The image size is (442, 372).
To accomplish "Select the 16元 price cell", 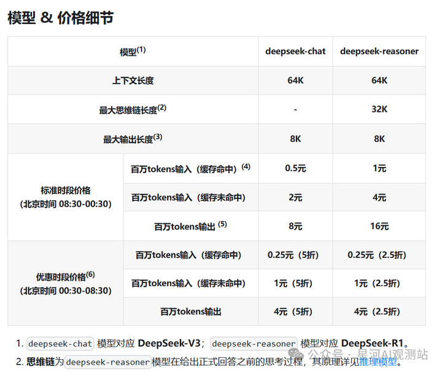I will click(x=379, y=227).
